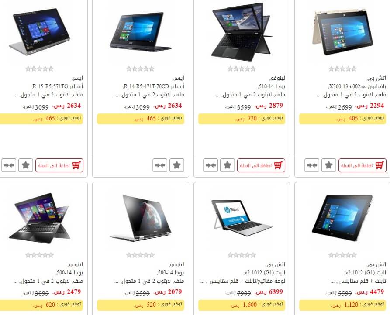This screenshot has height=315, width=390.
Task: Open HP Pavilion X360 13-u002nx product link
Action: point(357,86)
